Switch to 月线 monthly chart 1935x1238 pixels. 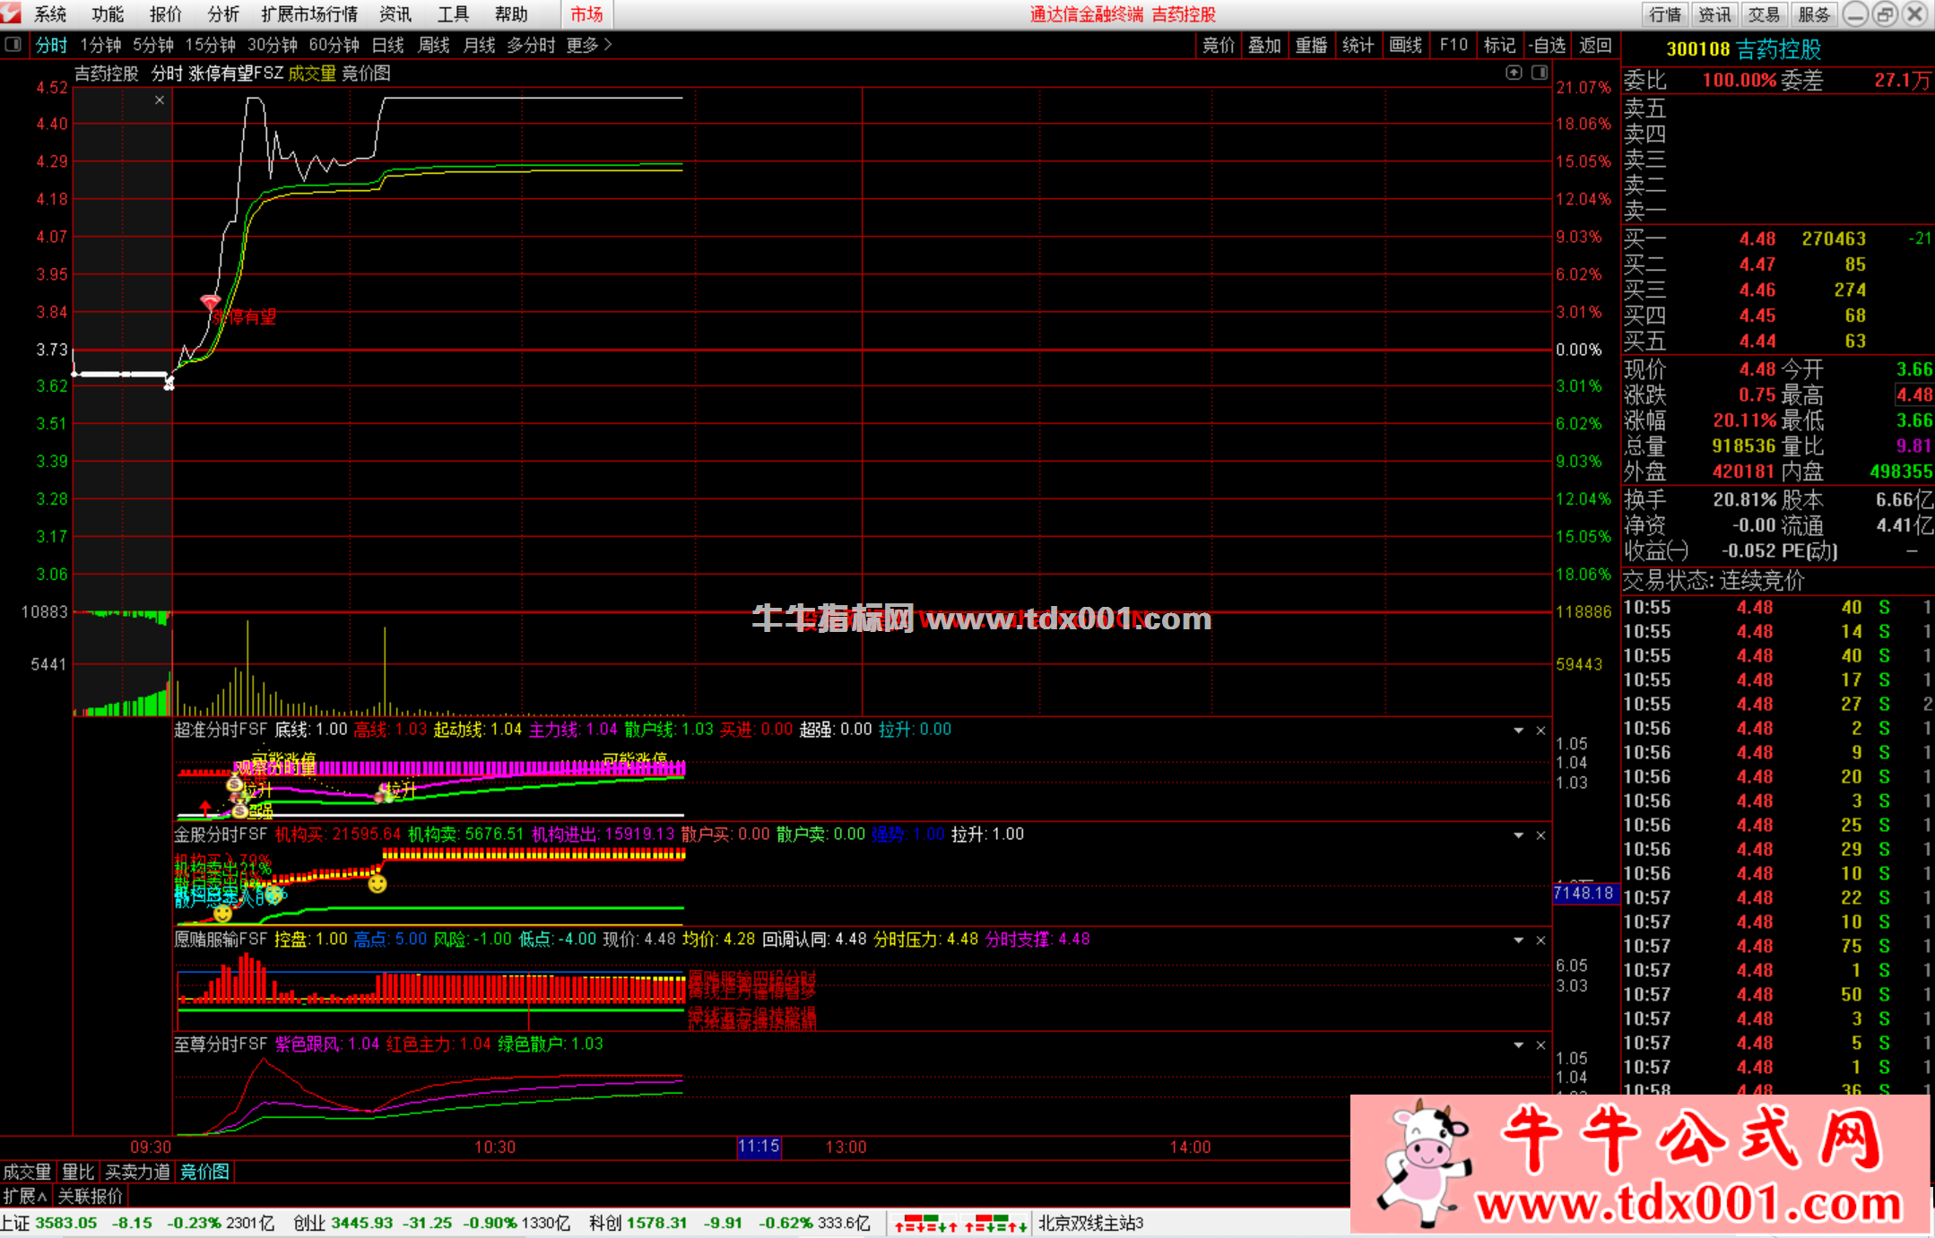click(x=480, y=45)
